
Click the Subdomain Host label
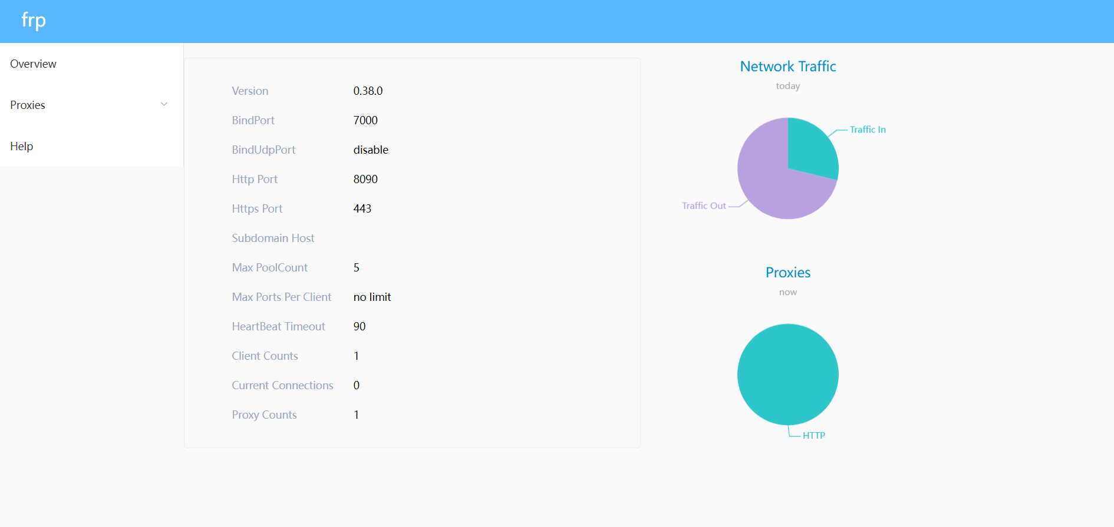pyautogui.click(x=273, y=238)
